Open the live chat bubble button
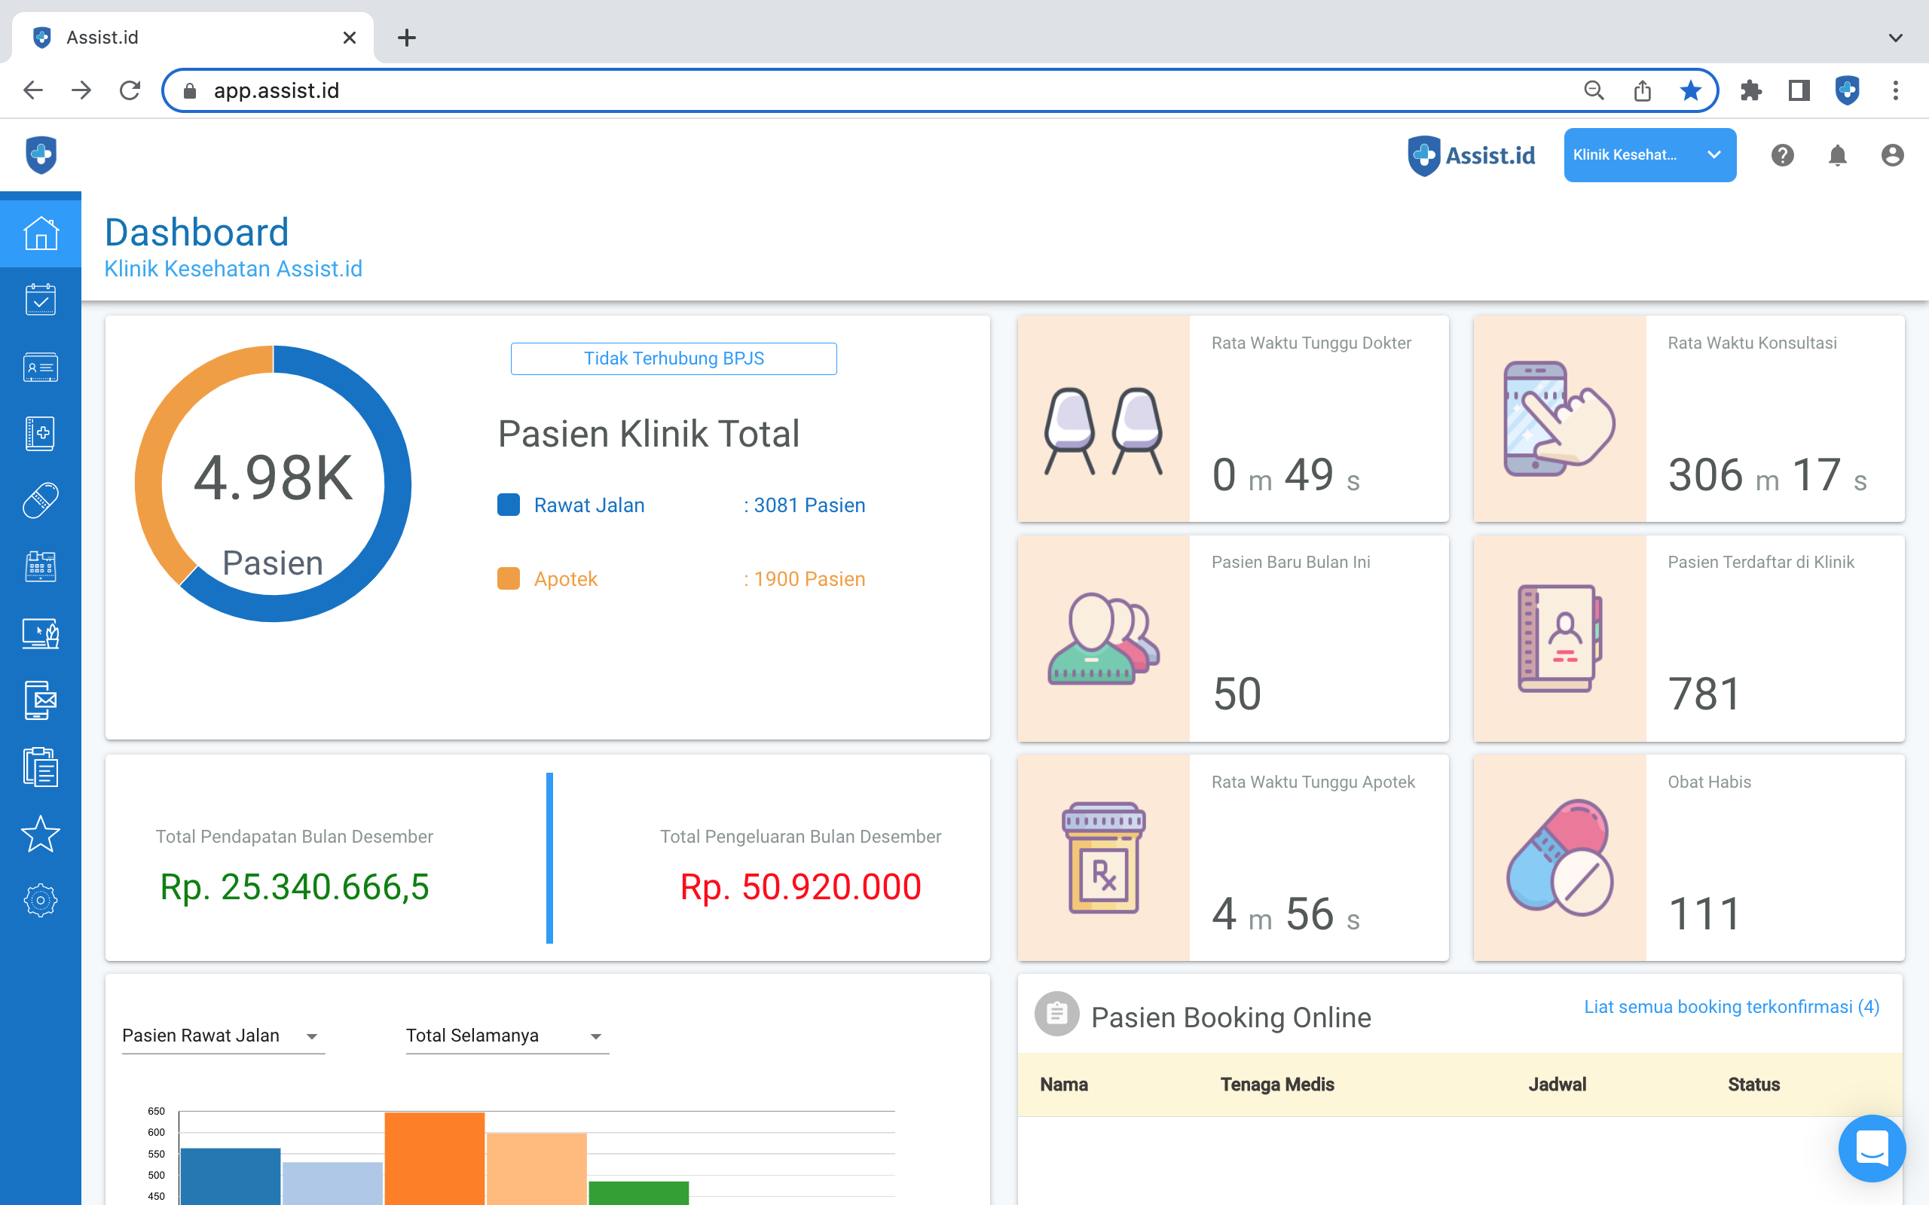The height and width of the screenshot is (1205, 1929). pyautogui.click(x=1871, y=1148)
